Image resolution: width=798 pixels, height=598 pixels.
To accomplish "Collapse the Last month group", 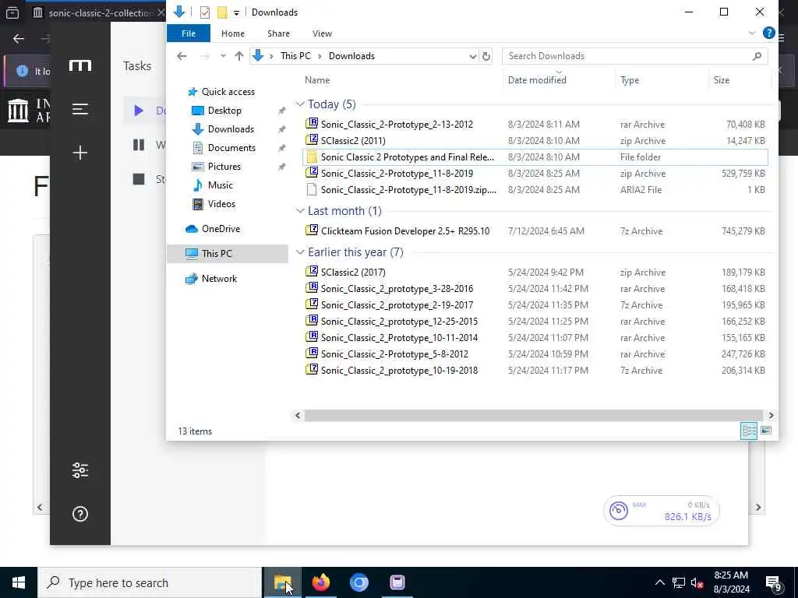I will click(300, 211).
